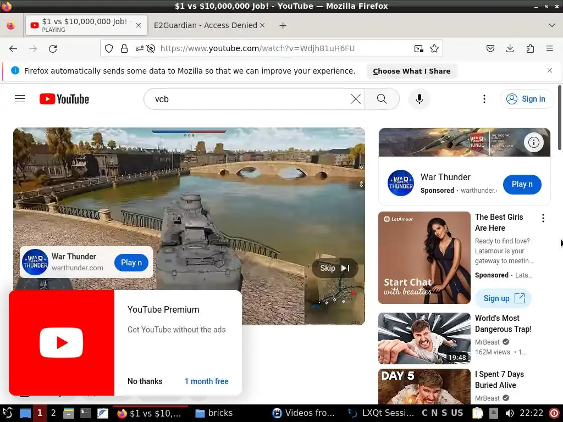
Task: Click the red power button on taskbar
Action: pos(554,413)
